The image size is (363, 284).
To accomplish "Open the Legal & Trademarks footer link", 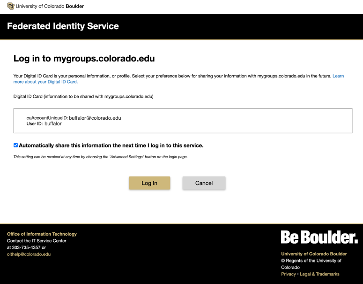I will point(319,274).
